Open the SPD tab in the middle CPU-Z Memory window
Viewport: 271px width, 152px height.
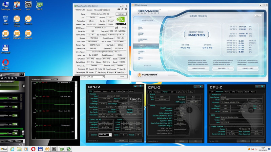[172, 92]
